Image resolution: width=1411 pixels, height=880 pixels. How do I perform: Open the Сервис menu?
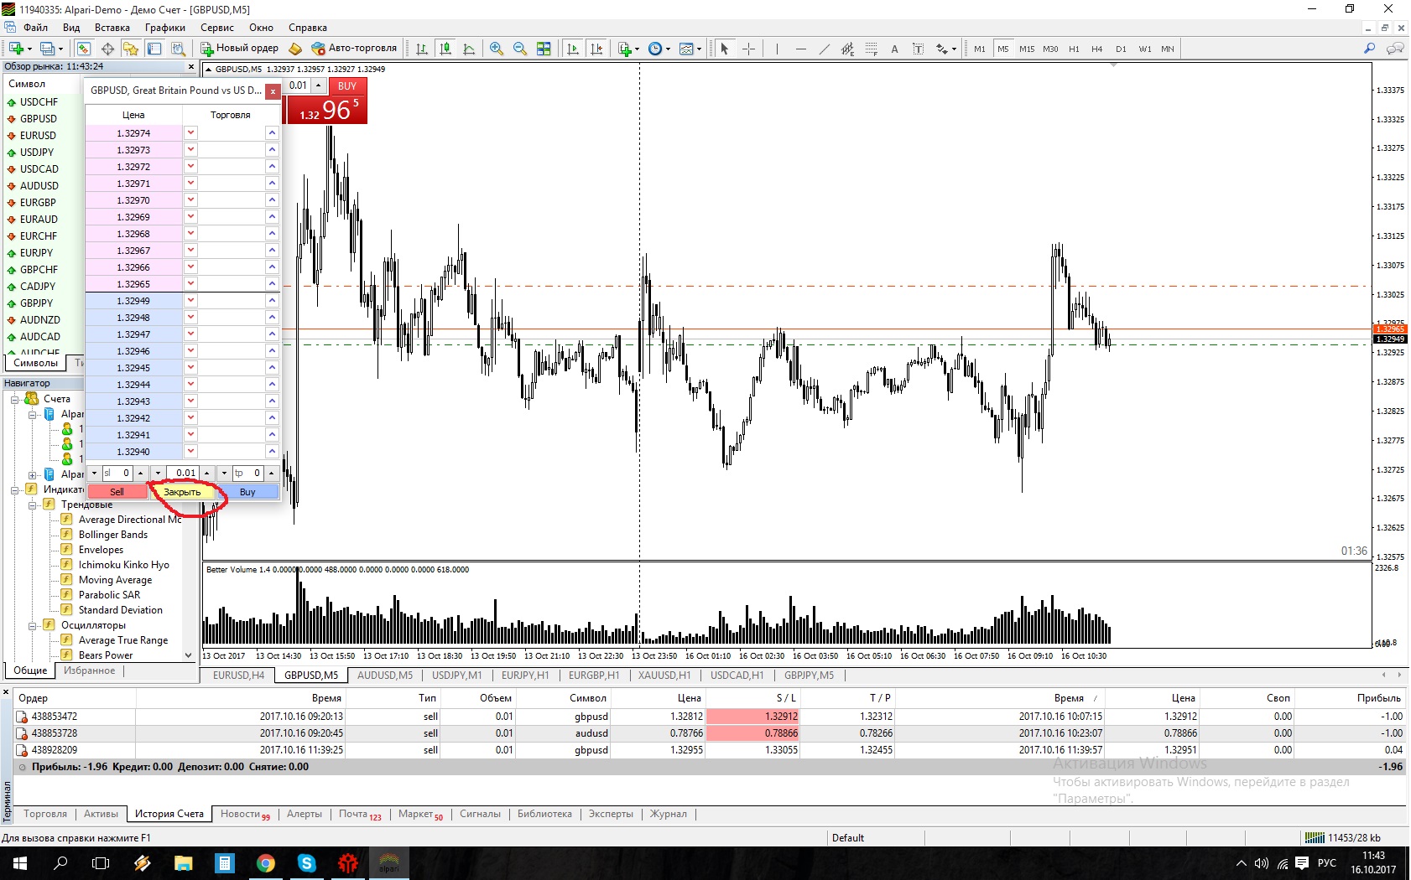click(x=216, y=28)
